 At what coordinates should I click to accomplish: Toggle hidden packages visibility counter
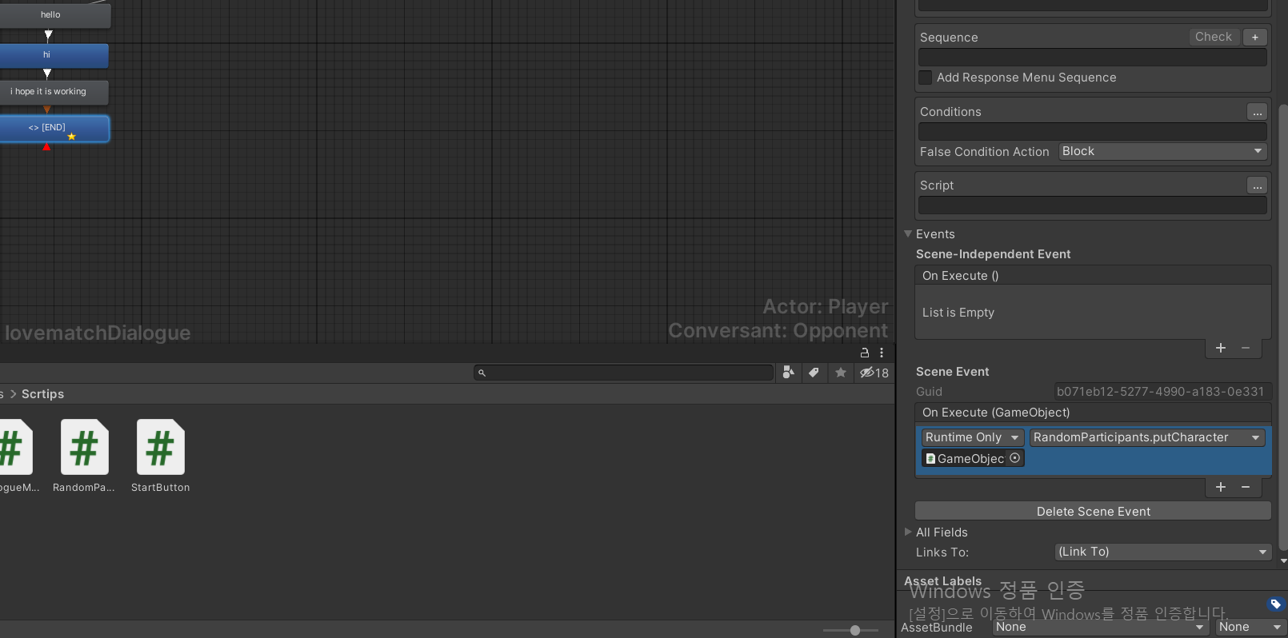tap(874, 373)
